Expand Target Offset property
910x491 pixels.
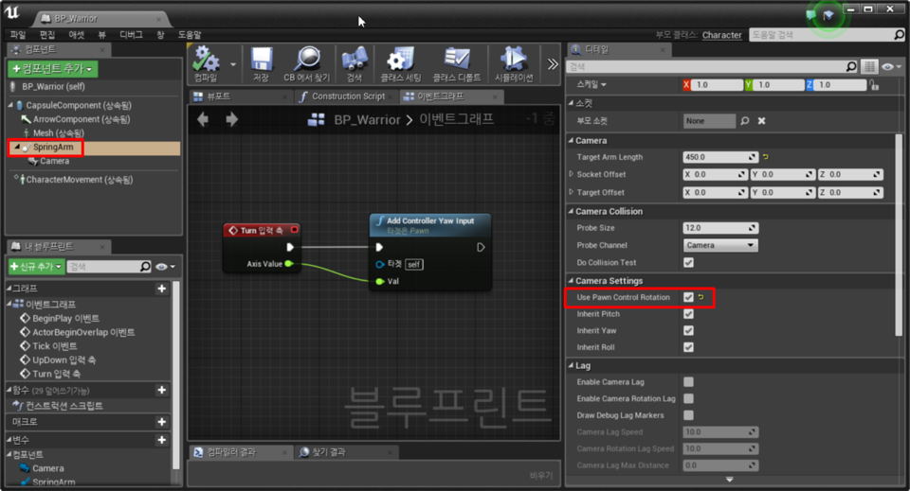point(571,192)
